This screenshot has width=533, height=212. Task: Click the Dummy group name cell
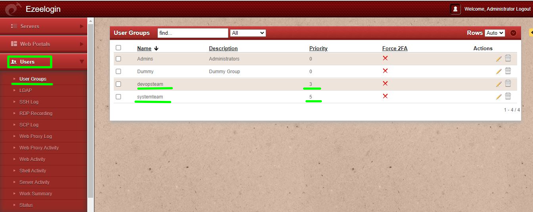click(145, 72)
